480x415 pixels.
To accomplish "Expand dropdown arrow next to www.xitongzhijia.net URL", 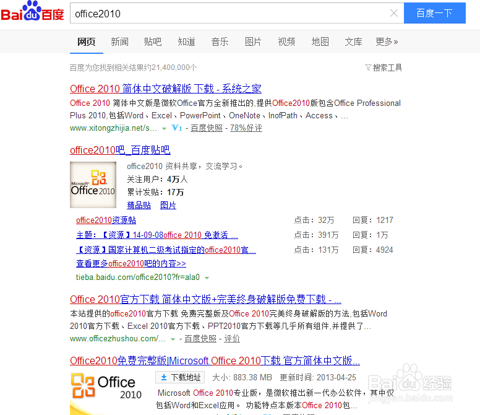I will [165, 129].
